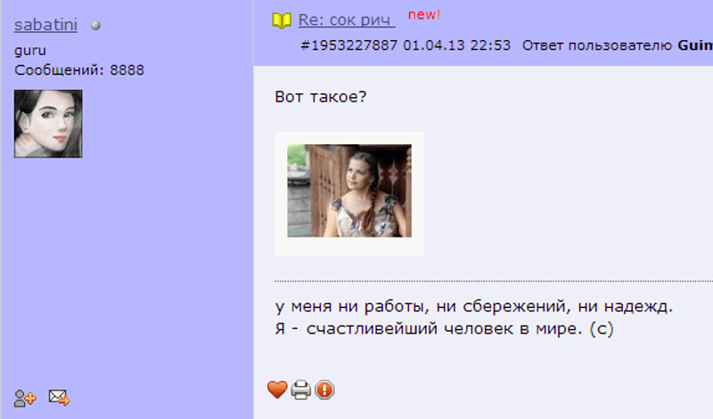Like the post with the heart icon
The image size is (713, 419).
click(x=277, y=390)
